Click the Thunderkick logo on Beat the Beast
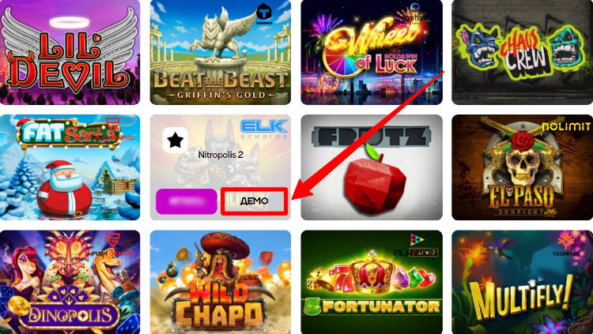The width and height of the screenshot is (593, 334). [x=264, y=14]
